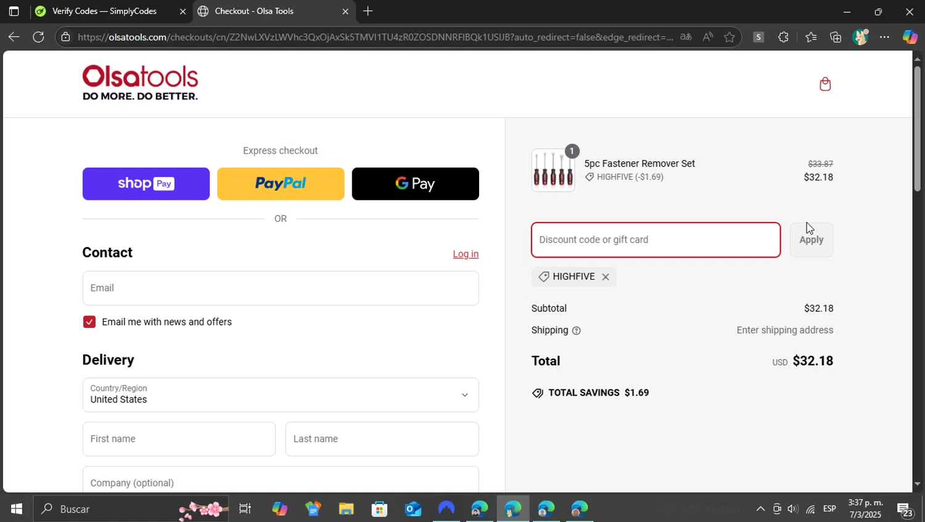Pay with Shop Pay express checkout
This screenshot has width=925, height=522.
pyautogui.click(x=146, y=184)
